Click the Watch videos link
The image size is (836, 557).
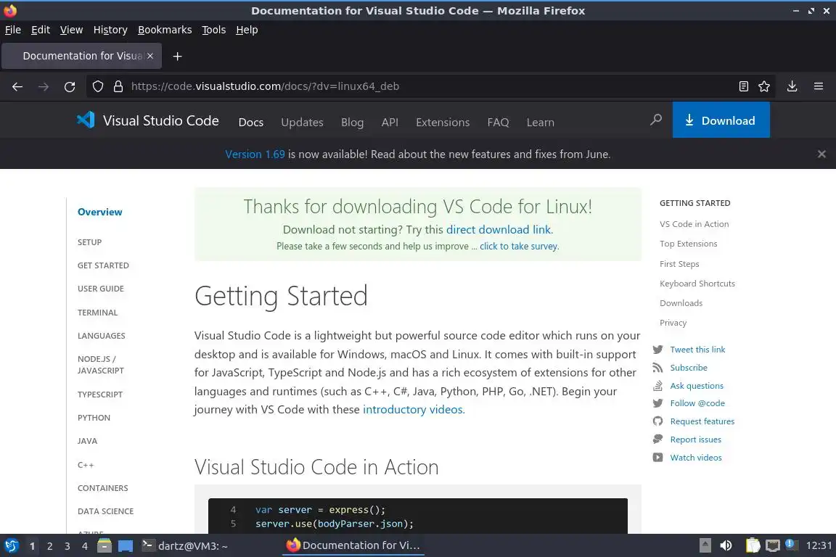click(x=696, y=458)
